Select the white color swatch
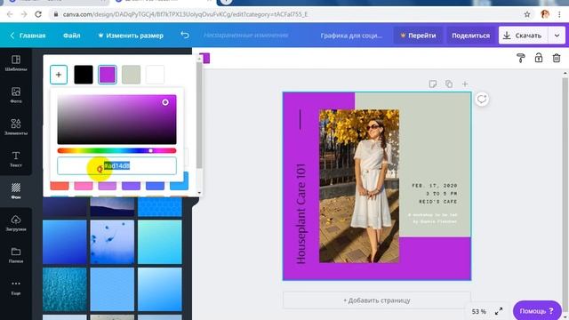This screenshot has width=569, height=320. click(x=155, y=75)
